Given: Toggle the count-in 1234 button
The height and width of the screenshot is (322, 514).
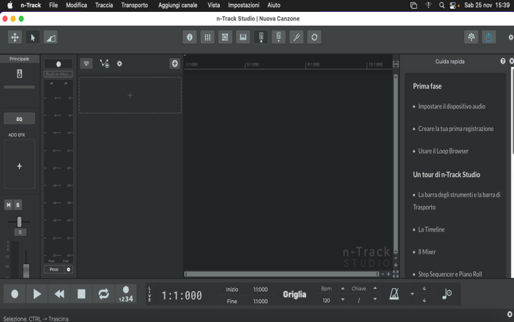Looking at the screenshot, I should 126,294.
